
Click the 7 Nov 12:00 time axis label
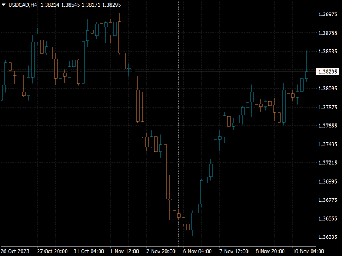click(x=234, y=251)
